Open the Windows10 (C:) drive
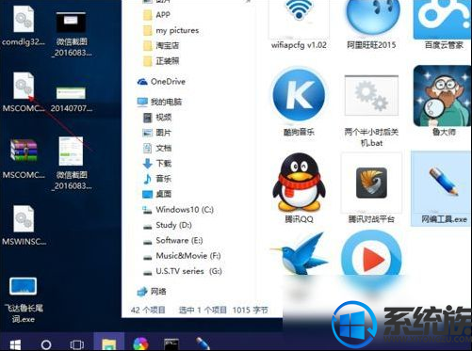 coord(178,209)
